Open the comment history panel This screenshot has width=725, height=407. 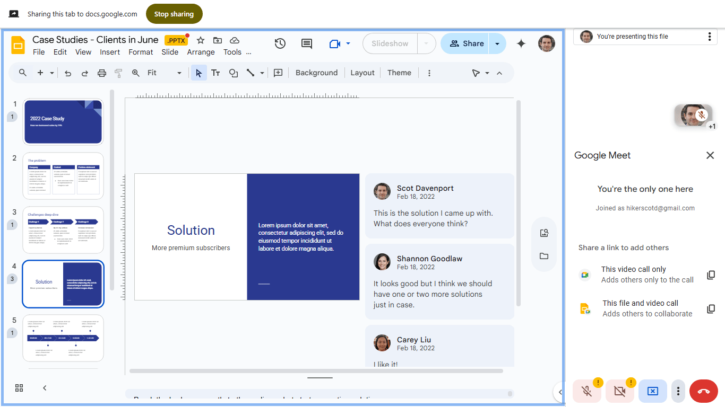pos(306,43)
